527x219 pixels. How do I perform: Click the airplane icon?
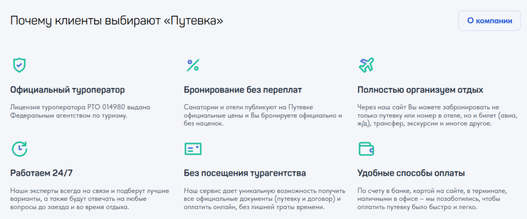366,65
